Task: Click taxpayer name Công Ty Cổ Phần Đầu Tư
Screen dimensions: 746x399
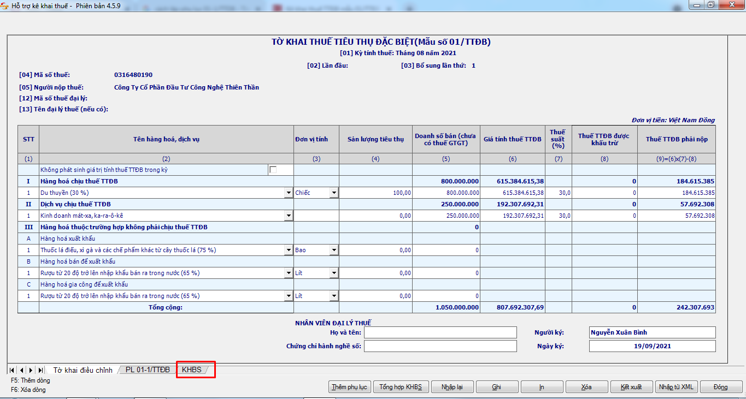Action: (186, 87)
